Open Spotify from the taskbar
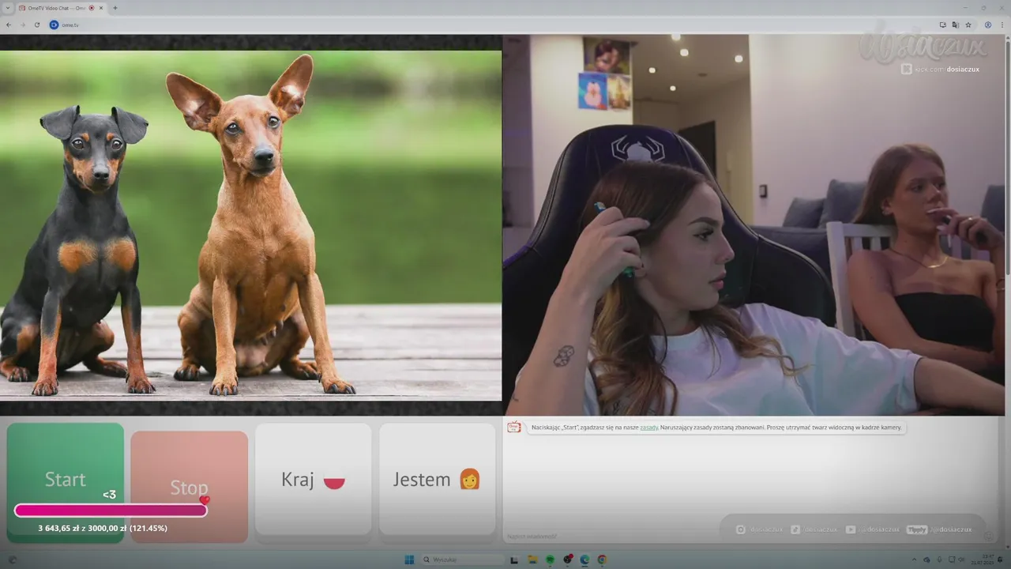 tap(550, 560)
